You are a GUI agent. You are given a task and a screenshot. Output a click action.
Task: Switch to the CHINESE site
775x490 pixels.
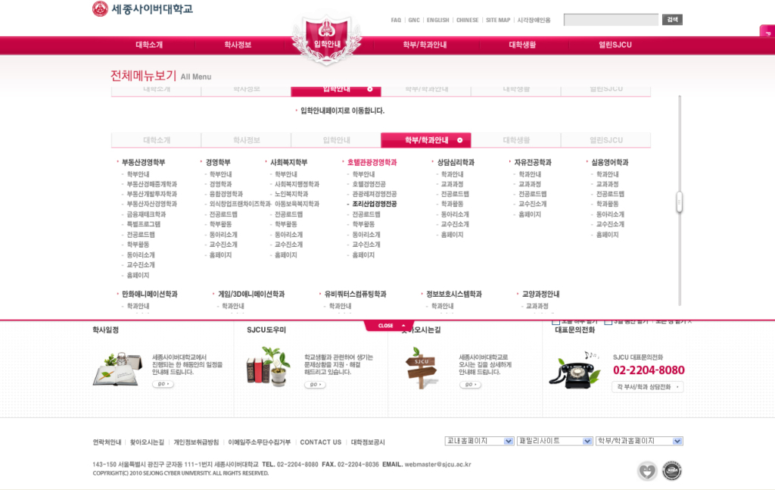coord(467,20)
